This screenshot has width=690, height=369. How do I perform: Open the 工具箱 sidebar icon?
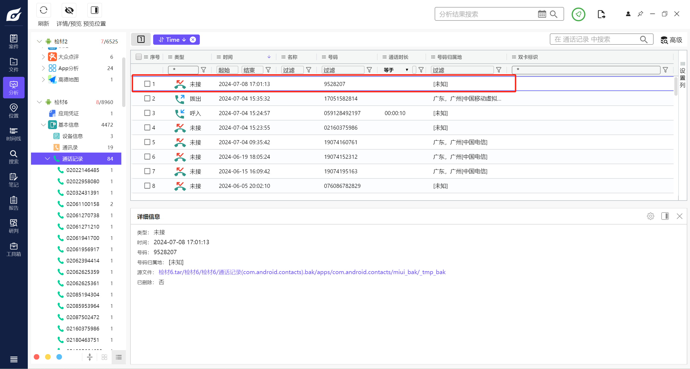[13, 250]
